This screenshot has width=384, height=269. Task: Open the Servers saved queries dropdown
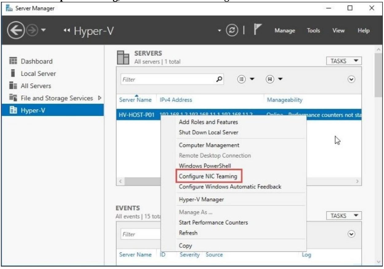274,79
